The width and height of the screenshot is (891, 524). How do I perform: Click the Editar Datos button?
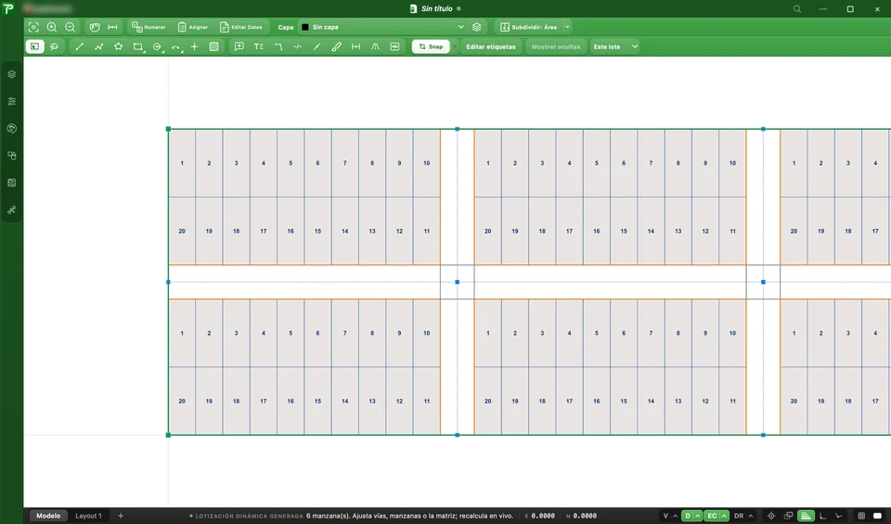pyautogui.click(x=241, y=27)
